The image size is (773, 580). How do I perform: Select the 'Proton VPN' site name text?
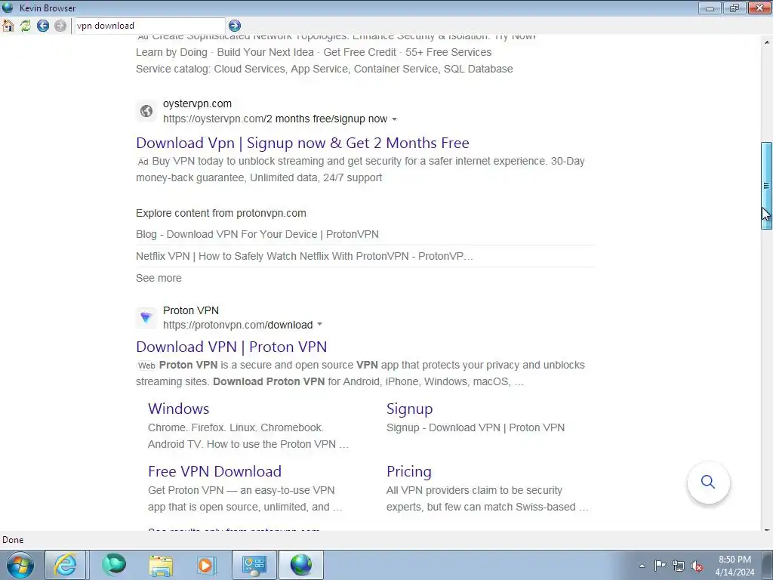[x=191, y=310]
